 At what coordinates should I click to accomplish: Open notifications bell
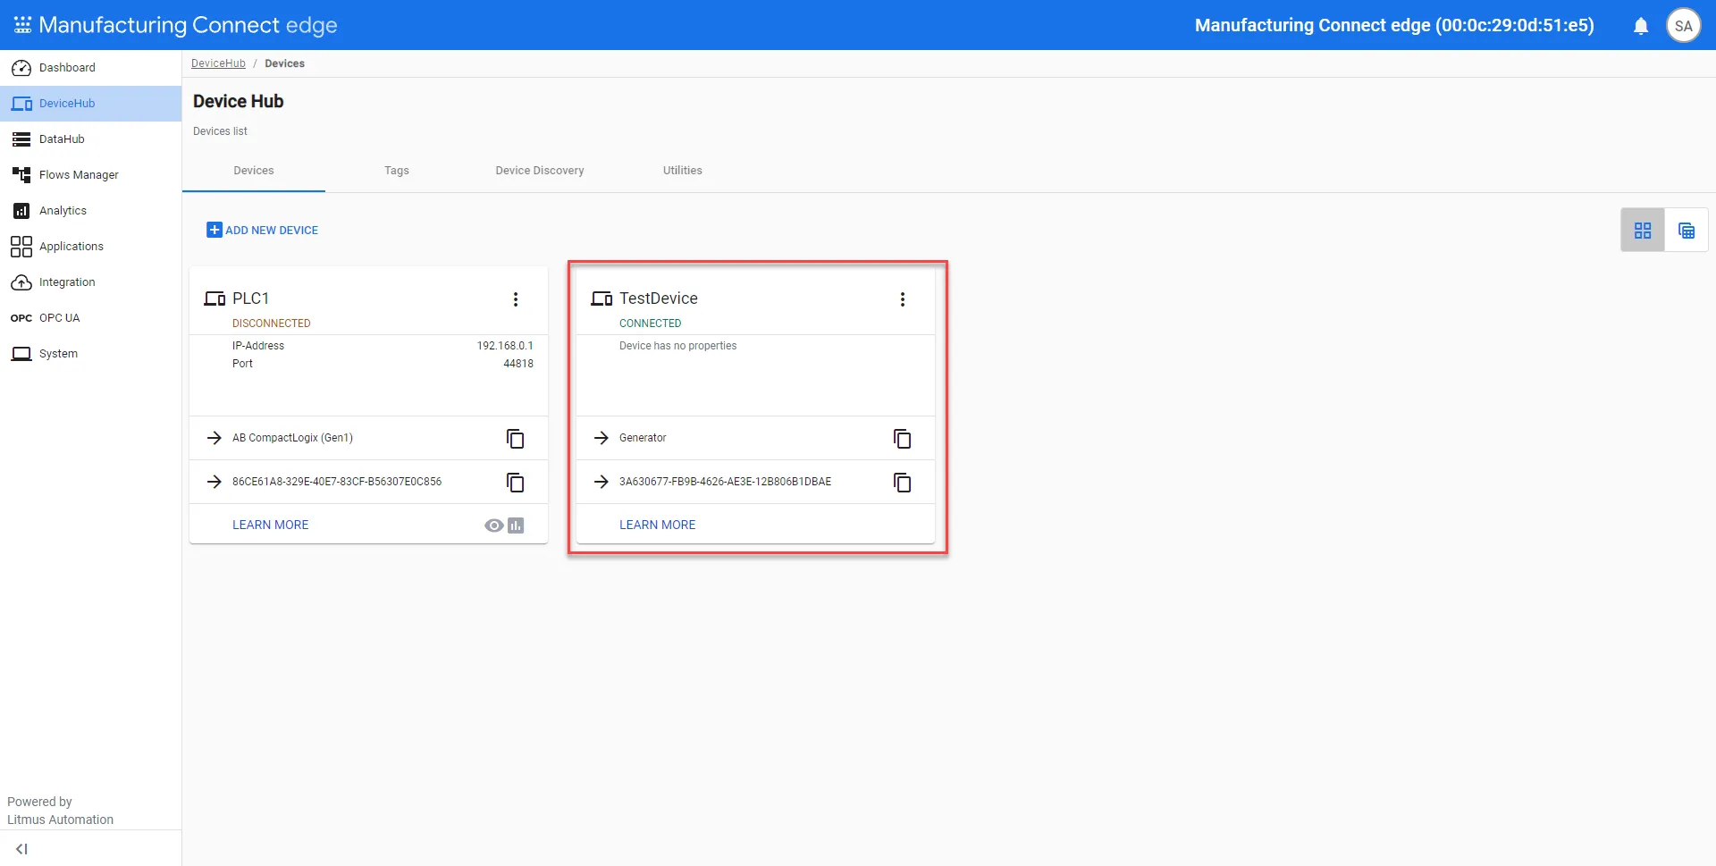[1641, 26]
